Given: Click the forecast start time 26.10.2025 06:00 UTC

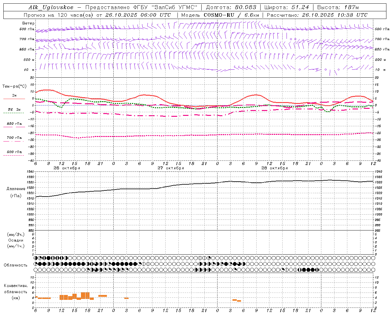Looking at the screenshot, I should pyautogui.click(x=138, y=15).
